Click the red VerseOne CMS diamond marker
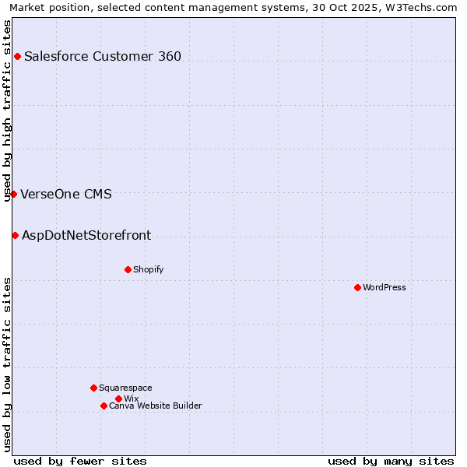Viewport: 467px width, 467px height. click(14, 194)
